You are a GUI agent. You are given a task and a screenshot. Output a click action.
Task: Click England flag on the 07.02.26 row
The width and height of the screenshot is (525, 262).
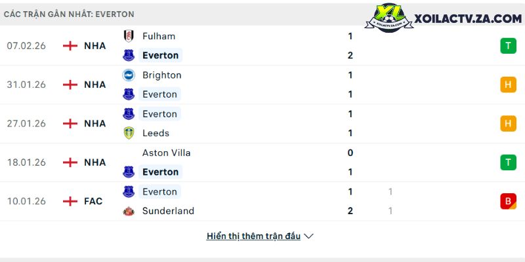tap(70, 46)
